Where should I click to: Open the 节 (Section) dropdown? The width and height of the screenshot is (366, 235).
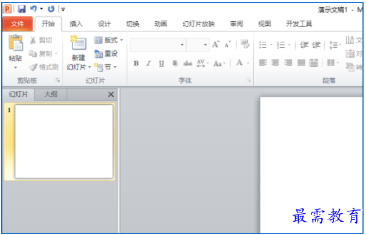coord(105,67)
